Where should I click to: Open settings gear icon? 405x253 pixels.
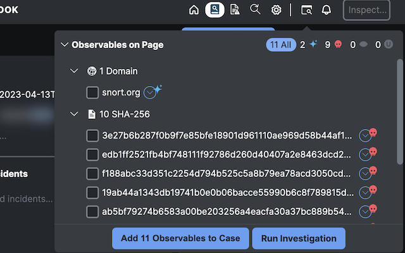(x=276, y=10)
